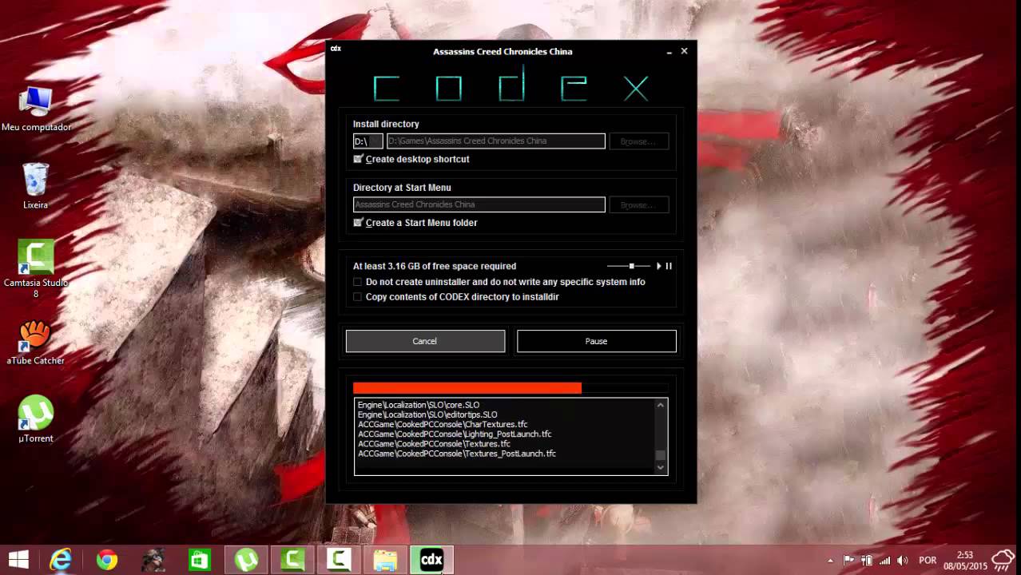Close the CODEX installer window
1021x575 pixels.
click(x=684, y=51)
